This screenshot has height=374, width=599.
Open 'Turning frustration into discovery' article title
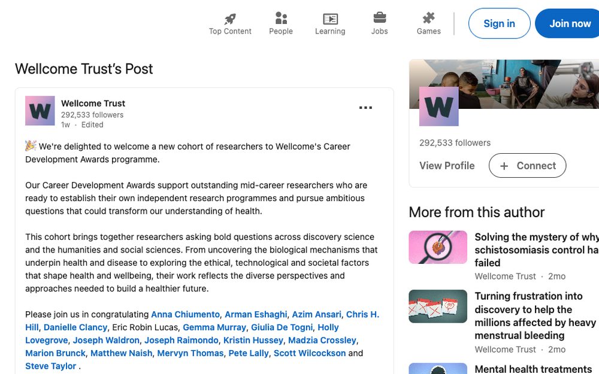click(535, 316)
